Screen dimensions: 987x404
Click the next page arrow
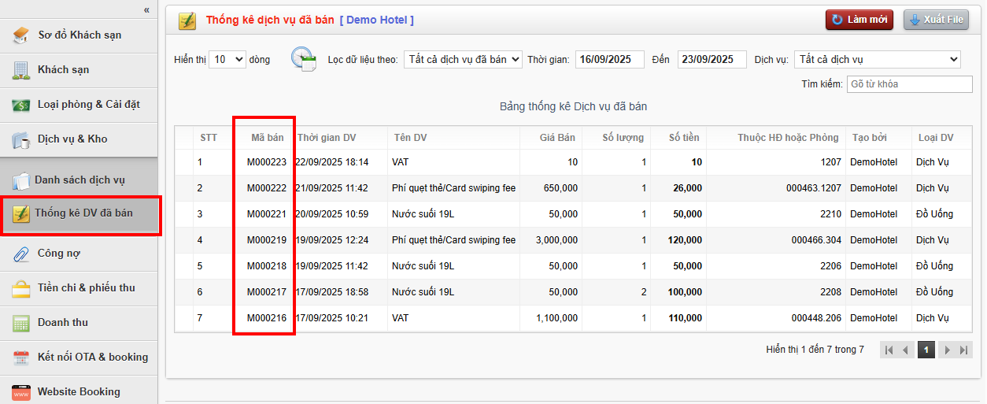[x=947, y=350]
